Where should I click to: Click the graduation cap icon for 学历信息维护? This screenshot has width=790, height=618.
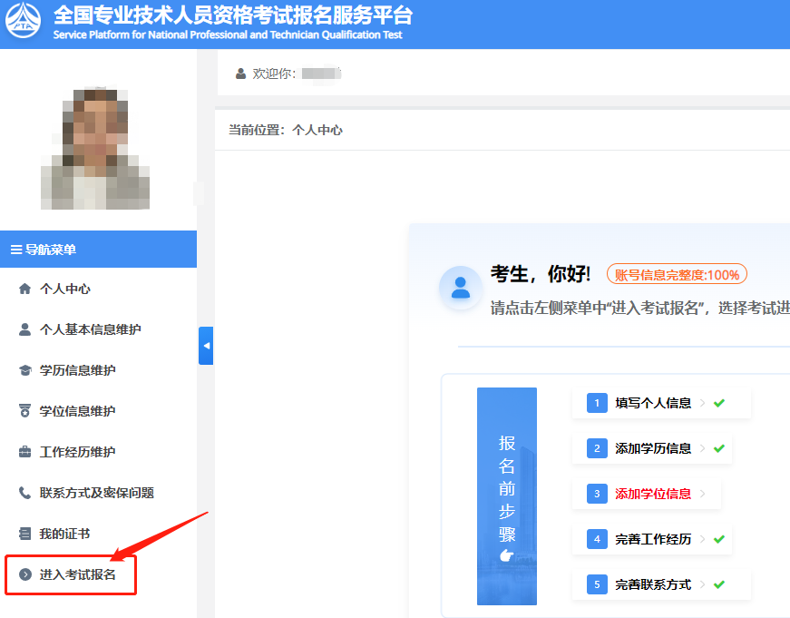click(x=24, y=371)
